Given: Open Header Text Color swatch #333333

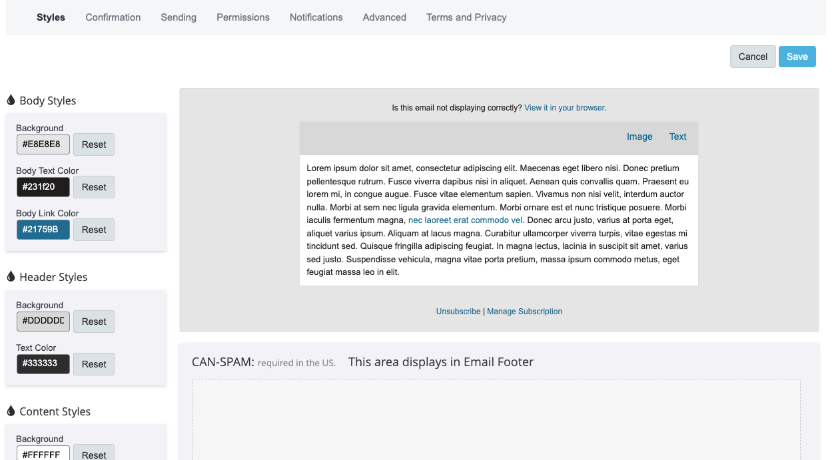Looking at the screenshot, I should [43, 364].
